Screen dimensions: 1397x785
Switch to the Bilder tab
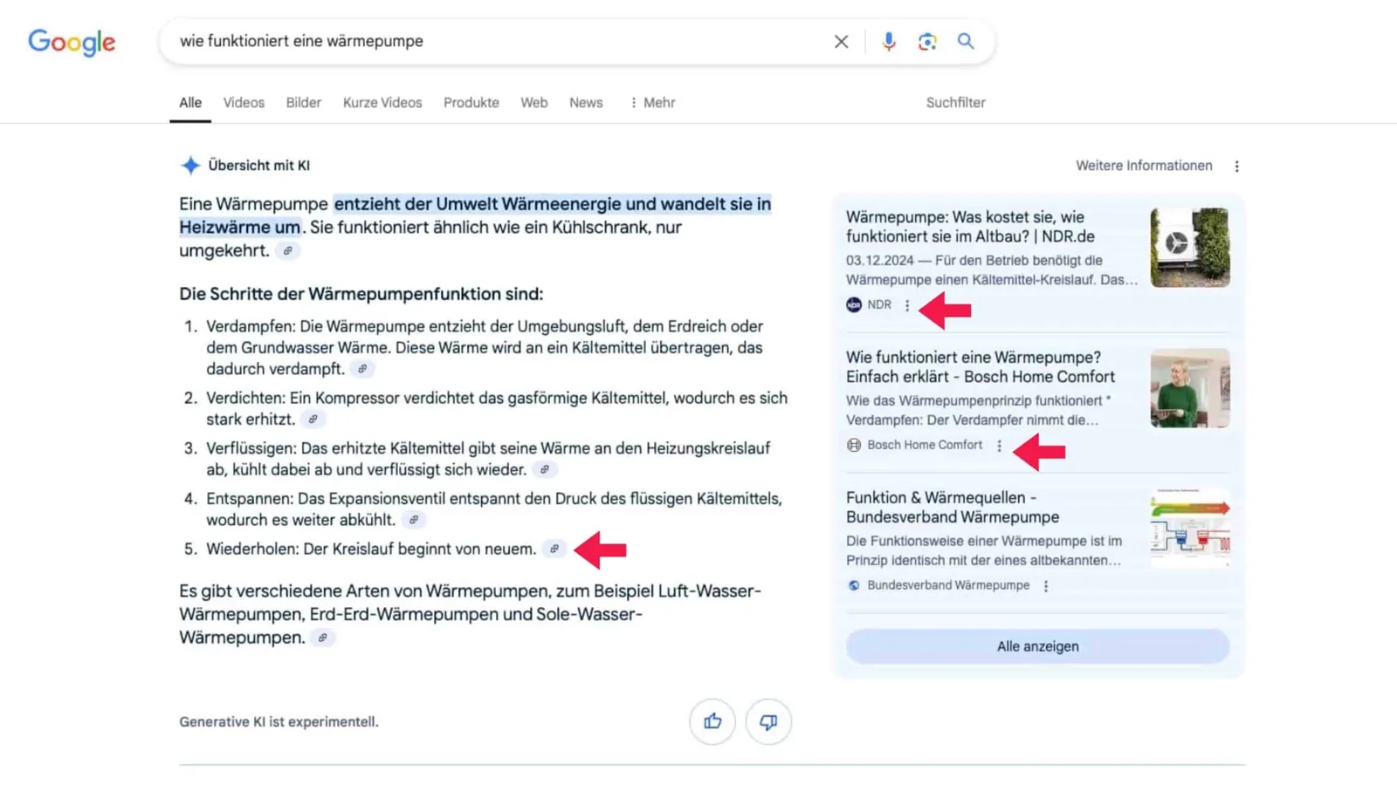point(304,102)
